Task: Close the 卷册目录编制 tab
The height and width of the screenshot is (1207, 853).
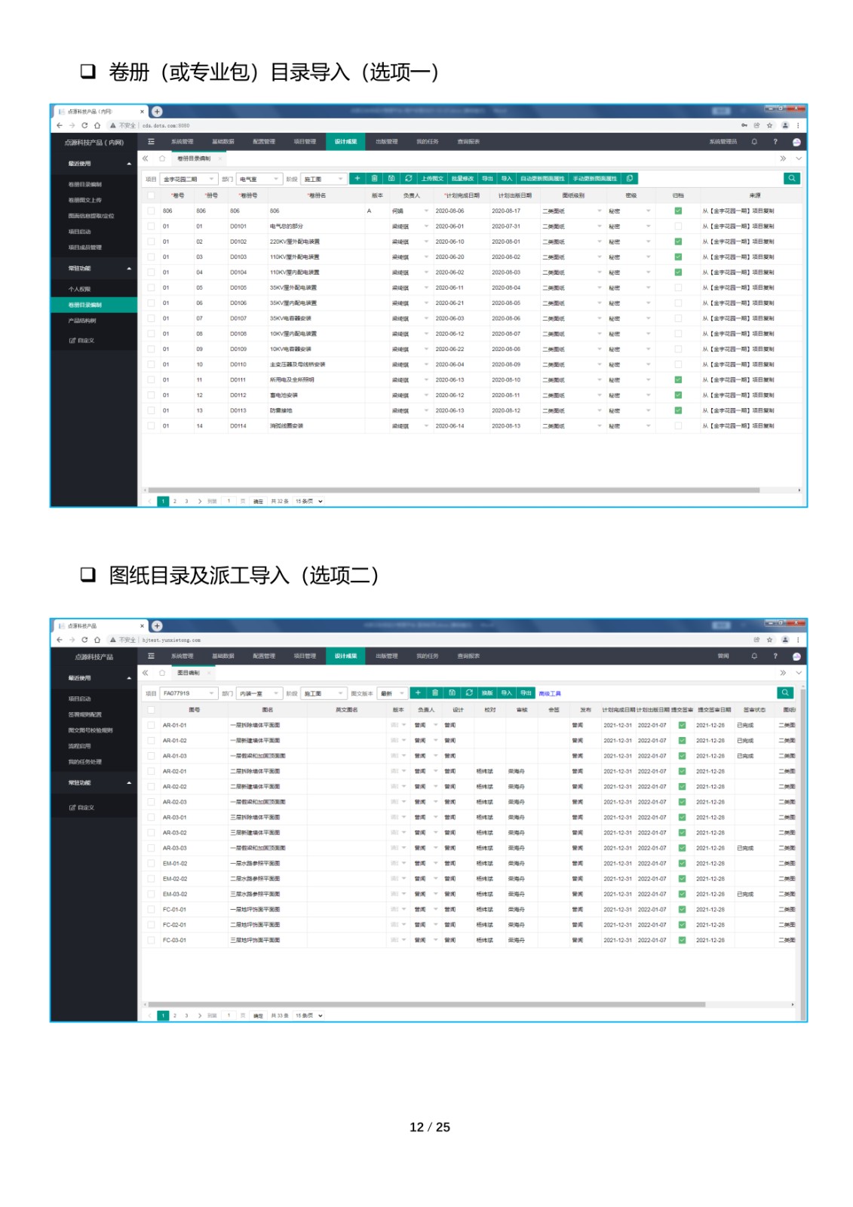Action: (x=220, y=158)
